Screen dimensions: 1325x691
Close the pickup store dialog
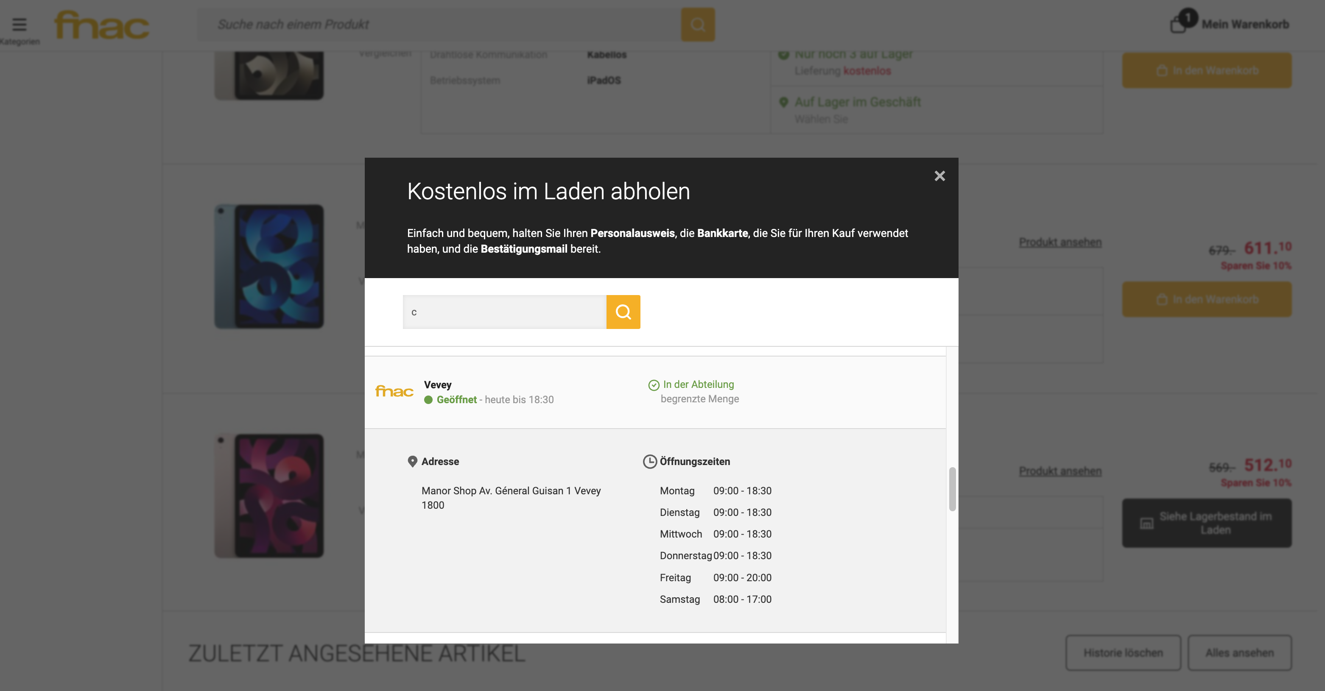[939, 176]
